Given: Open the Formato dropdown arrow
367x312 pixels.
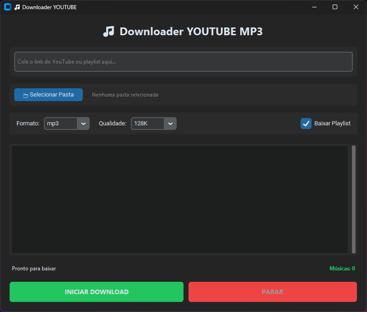Looking at the screenshot, I should pos(83,124).
